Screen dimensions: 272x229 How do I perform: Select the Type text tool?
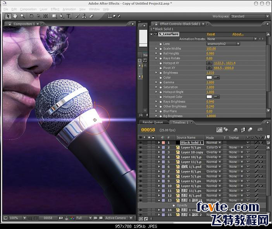[x=69, y=16]
